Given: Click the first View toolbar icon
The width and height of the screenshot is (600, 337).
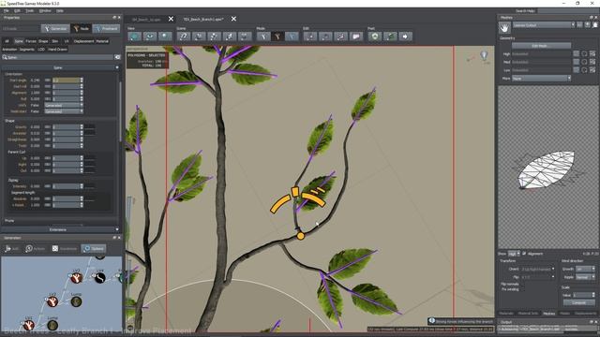Looking at the screenshot, I should [134, 37].
